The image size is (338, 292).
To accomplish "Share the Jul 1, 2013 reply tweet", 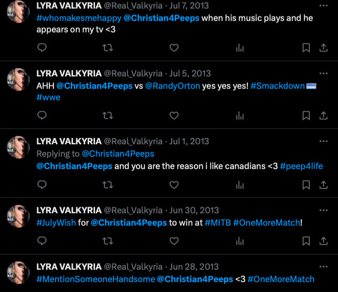I will (323, 185).
